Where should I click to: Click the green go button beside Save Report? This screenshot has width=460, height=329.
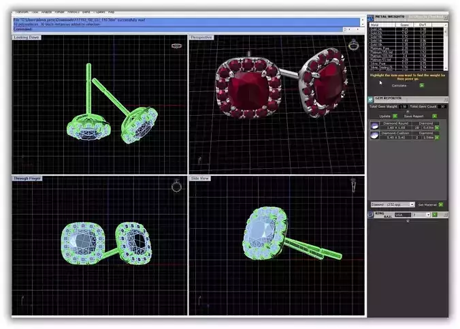(435, 116)
